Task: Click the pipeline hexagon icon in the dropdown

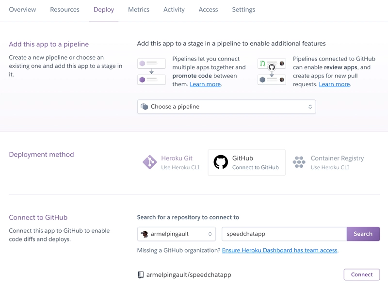Action: tap(144, 107)
